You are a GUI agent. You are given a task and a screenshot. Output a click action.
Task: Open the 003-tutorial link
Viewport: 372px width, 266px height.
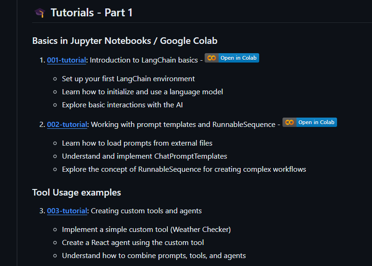67,211
